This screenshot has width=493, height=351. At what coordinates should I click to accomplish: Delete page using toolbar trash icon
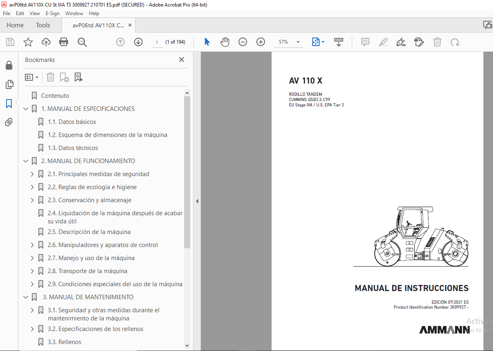(x=437, y=42)
